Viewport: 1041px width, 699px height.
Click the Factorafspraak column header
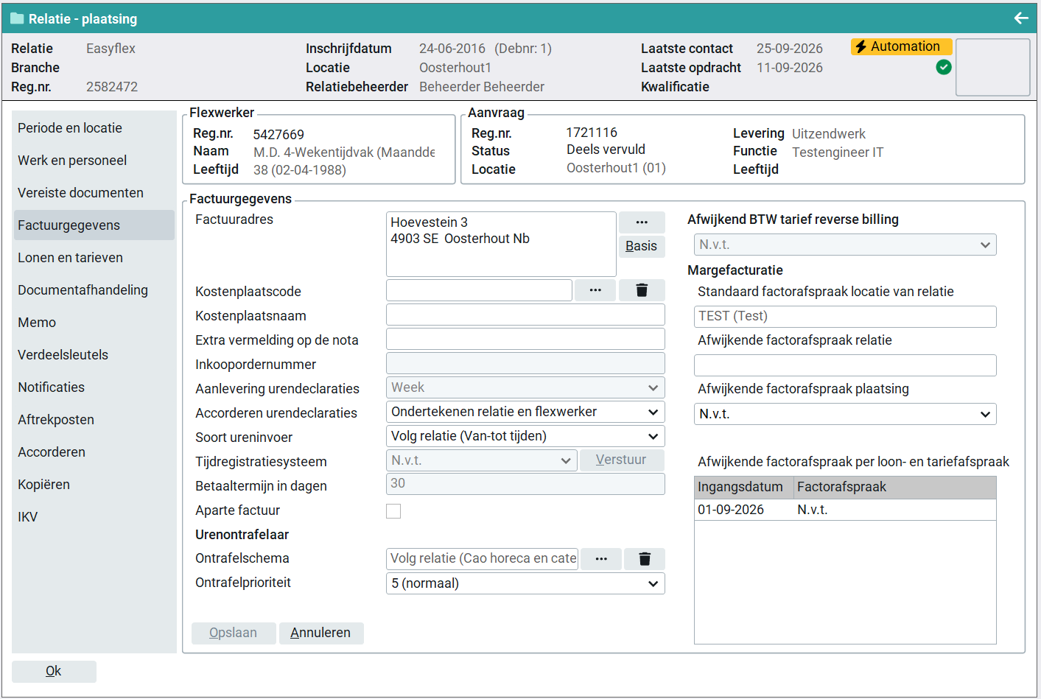tap(894, 487)
